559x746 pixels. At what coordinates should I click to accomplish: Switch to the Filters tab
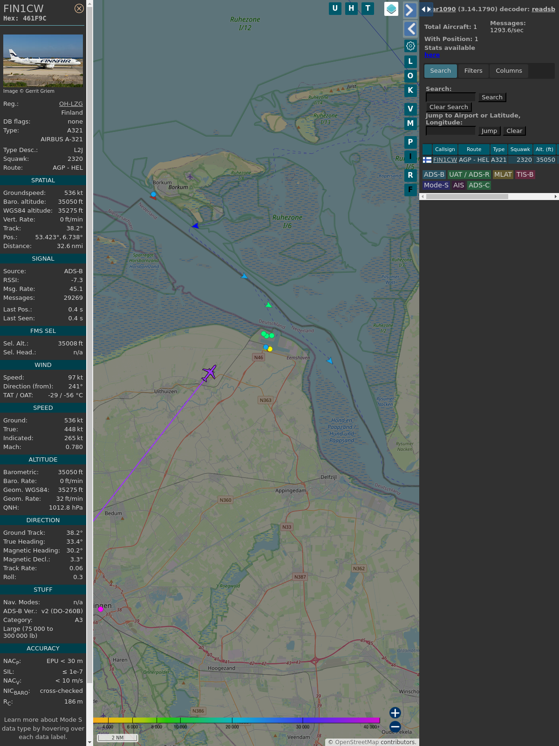pos(473,71)
